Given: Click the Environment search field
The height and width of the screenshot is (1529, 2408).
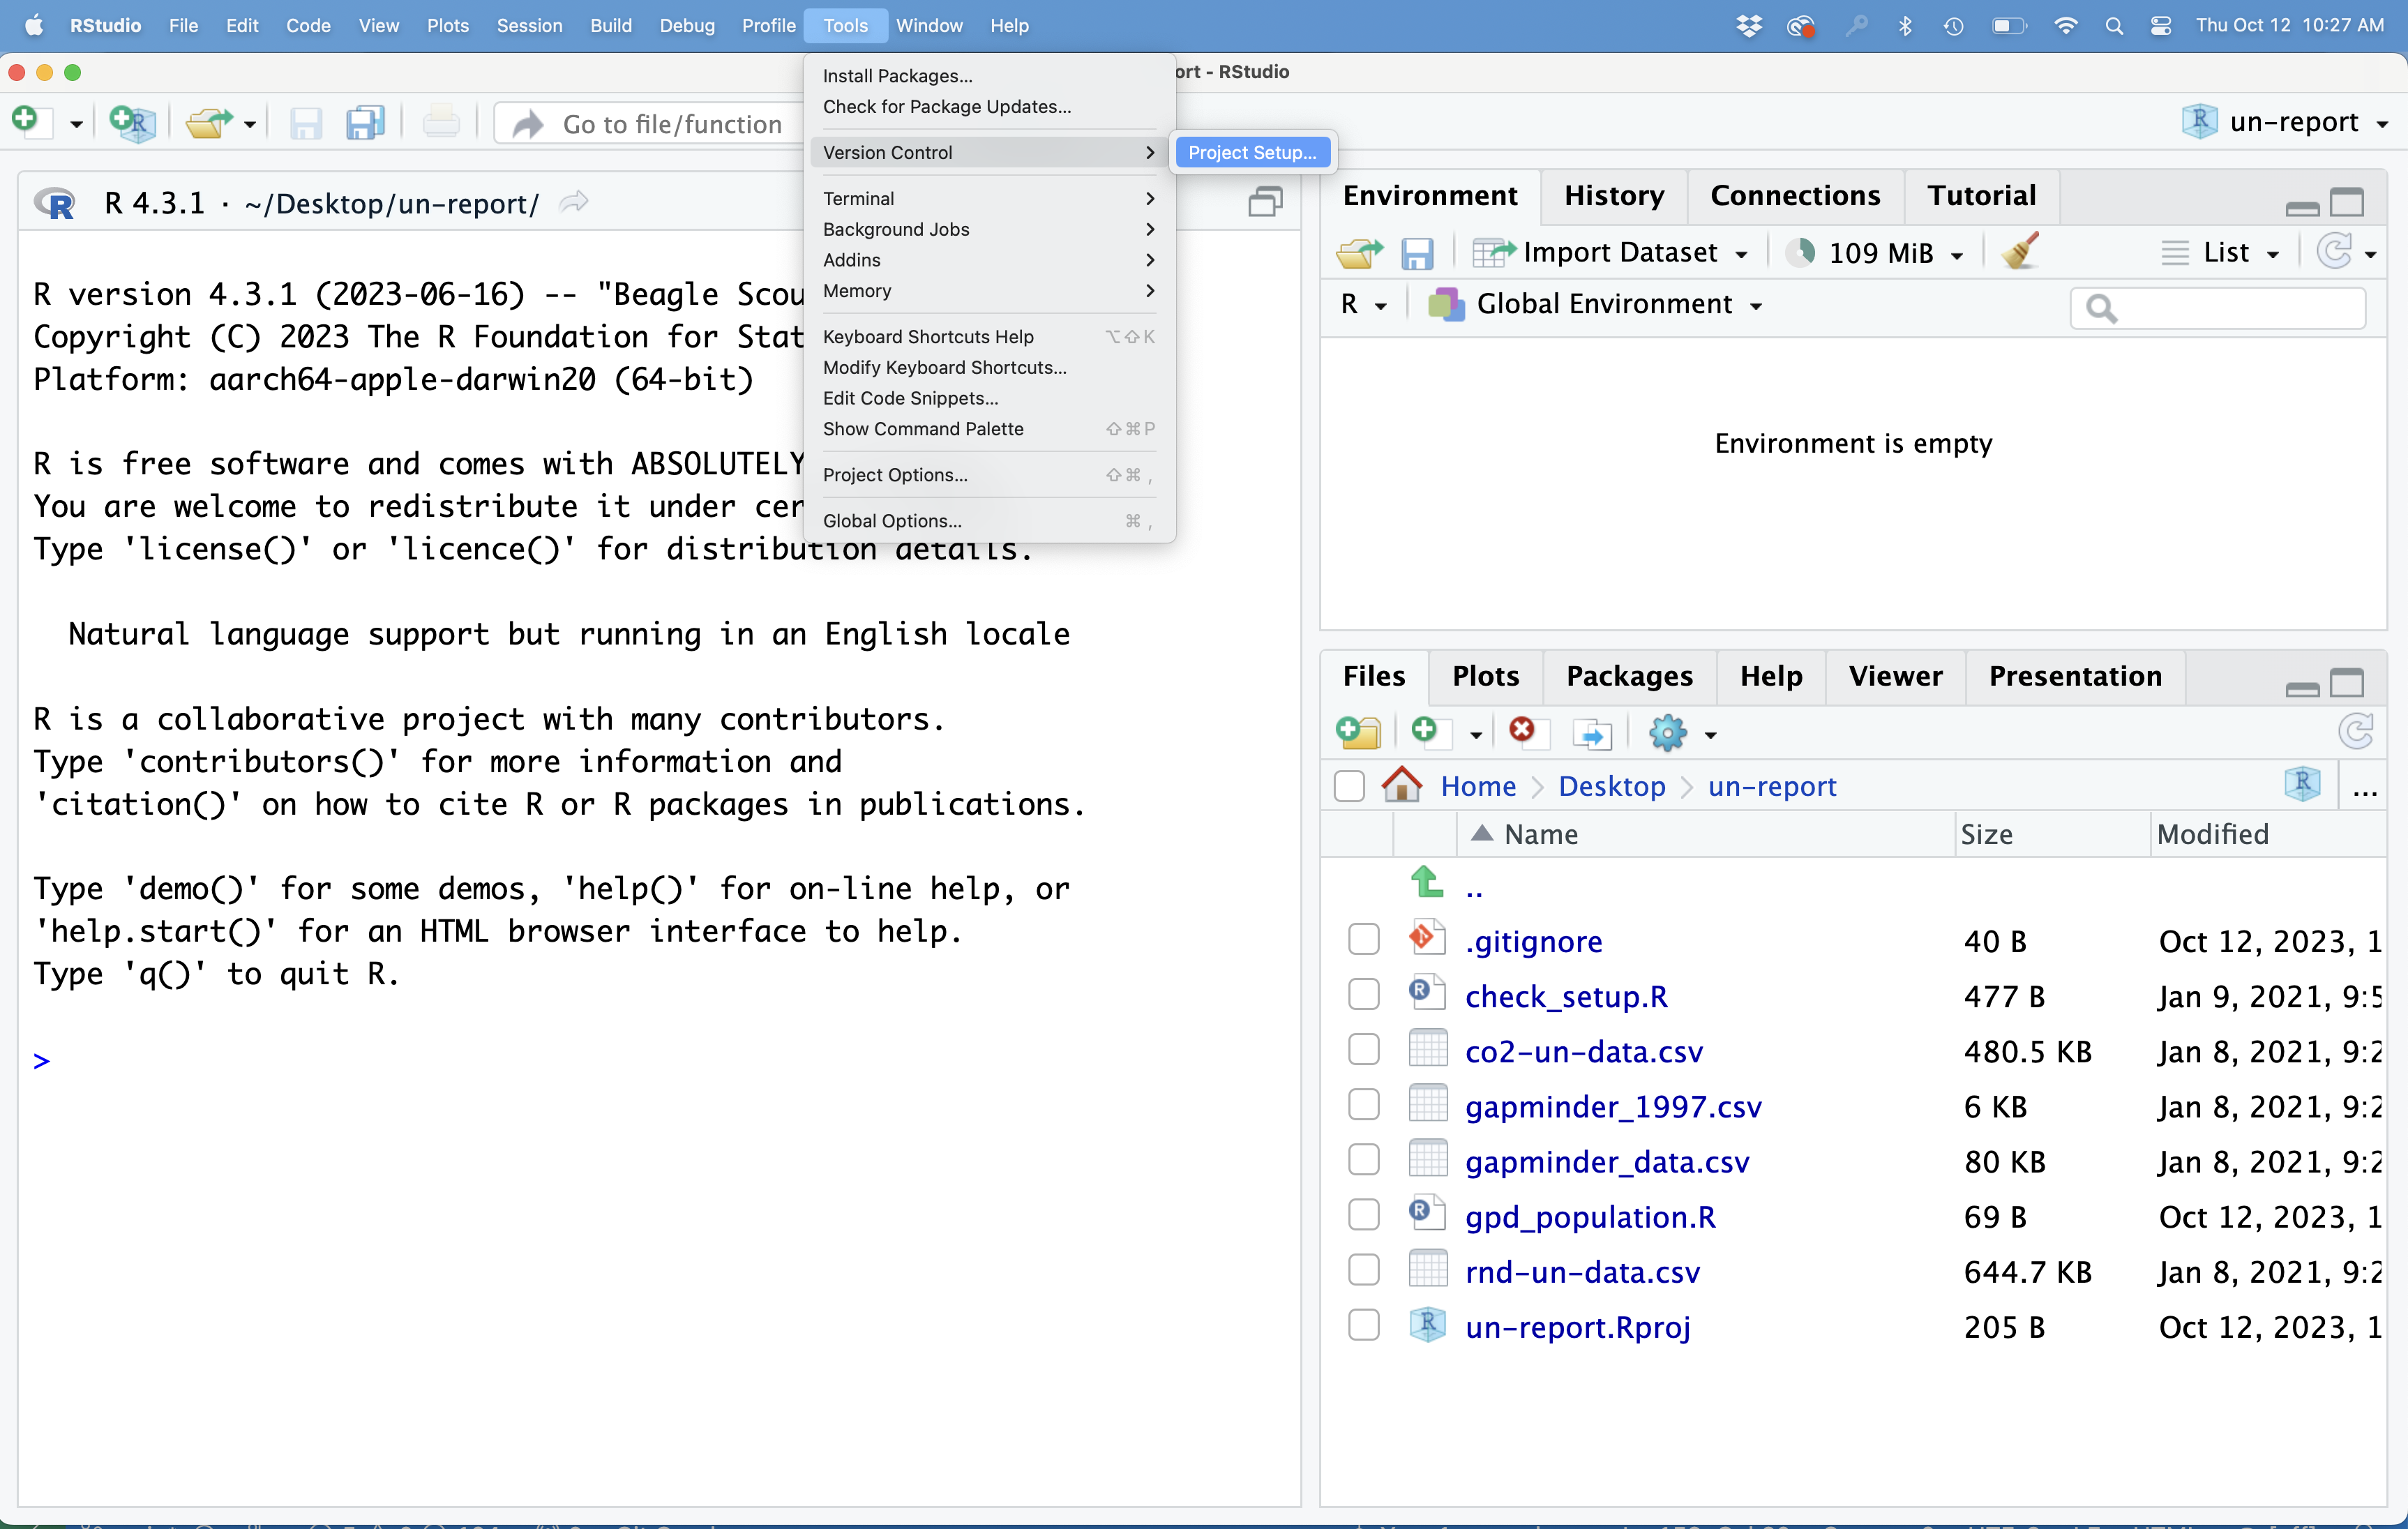Looking at the screenshot, I should click(2217, 307).
